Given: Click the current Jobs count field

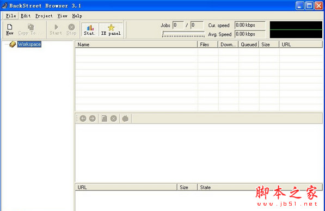Looking at the screenshot, I should click(178, 25).
